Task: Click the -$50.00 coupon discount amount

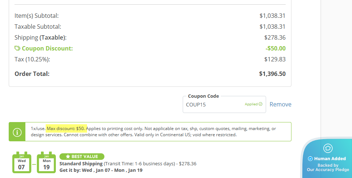Action: pyautogui.click(x=275, y=48)
